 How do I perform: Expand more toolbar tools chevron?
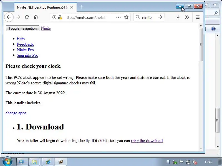point(187,17)
